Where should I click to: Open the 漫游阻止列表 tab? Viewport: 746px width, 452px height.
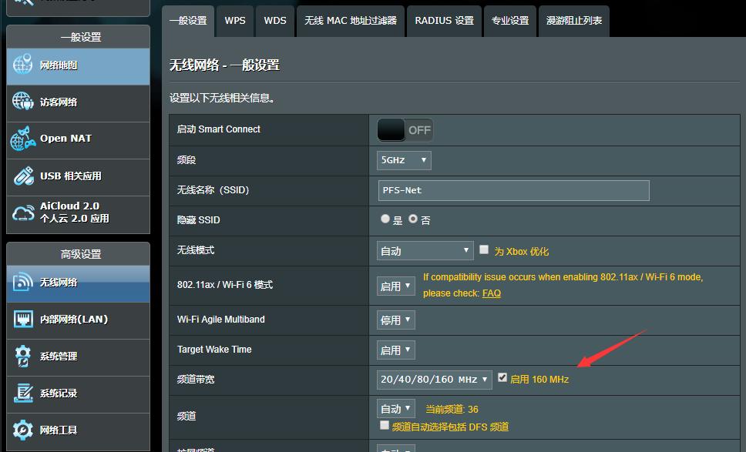(574, 21)
